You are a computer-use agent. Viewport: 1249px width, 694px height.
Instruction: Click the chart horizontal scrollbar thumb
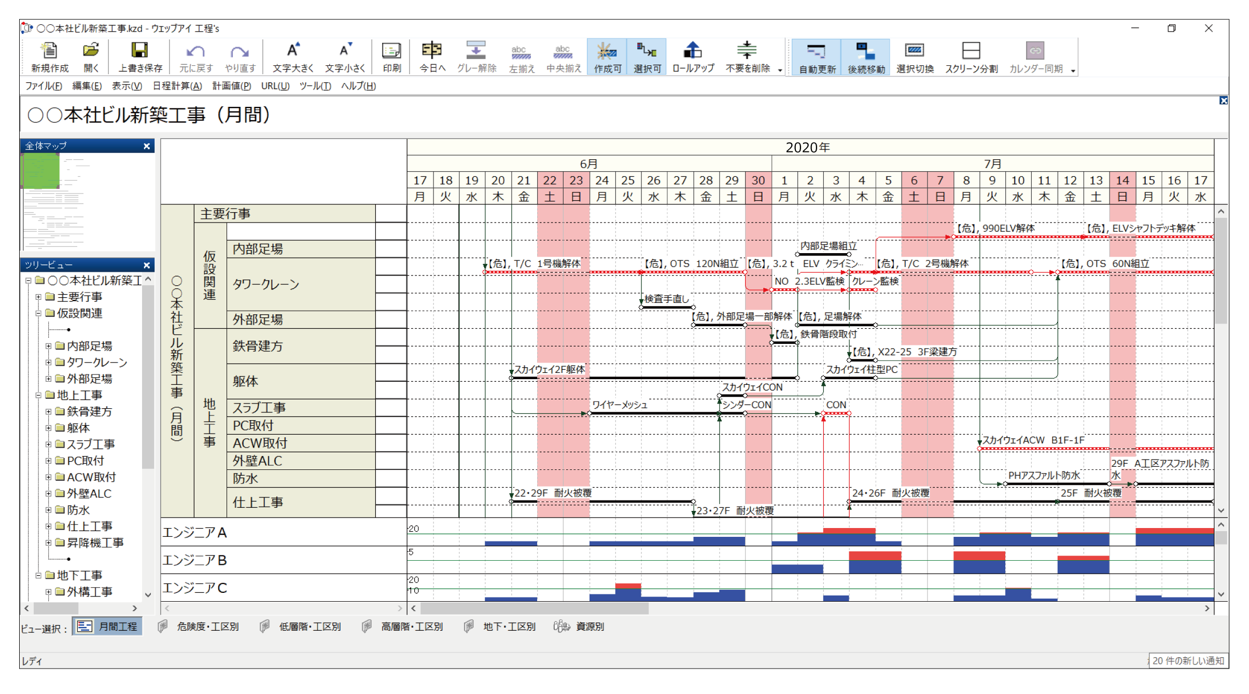tap(534, 608)
